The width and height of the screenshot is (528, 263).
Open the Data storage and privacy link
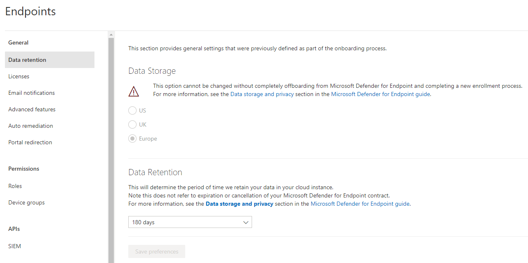[x=262, y=94]
